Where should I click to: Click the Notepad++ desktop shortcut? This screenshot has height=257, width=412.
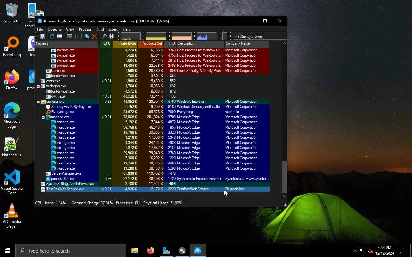click(x=12, y=147)
